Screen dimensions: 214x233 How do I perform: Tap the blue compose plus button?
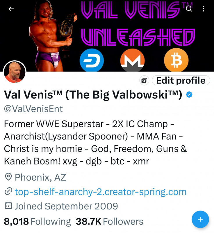200,219
